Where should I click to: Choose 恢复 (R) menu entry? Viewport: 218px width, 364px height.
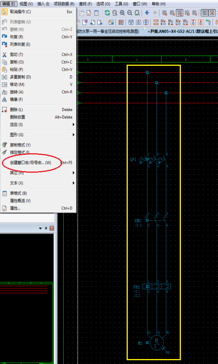38,37
